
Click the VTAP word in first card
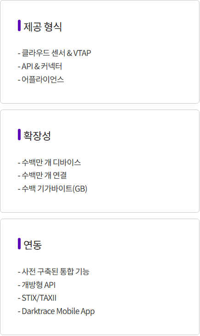point(82,53)
